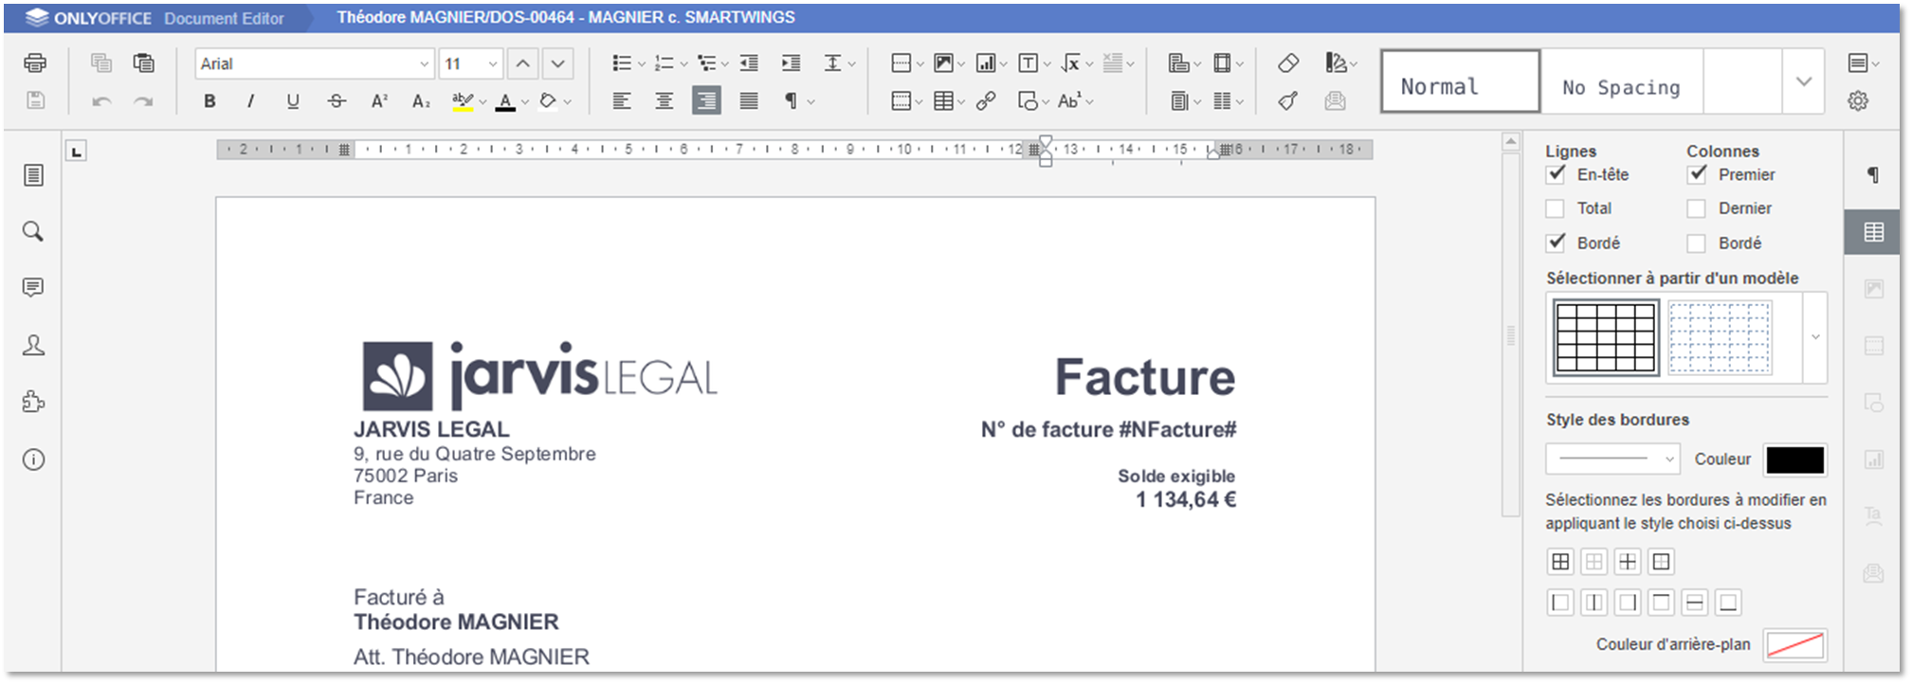Open the Couleur d'arrière-plan swatch

click(1794, 645)
